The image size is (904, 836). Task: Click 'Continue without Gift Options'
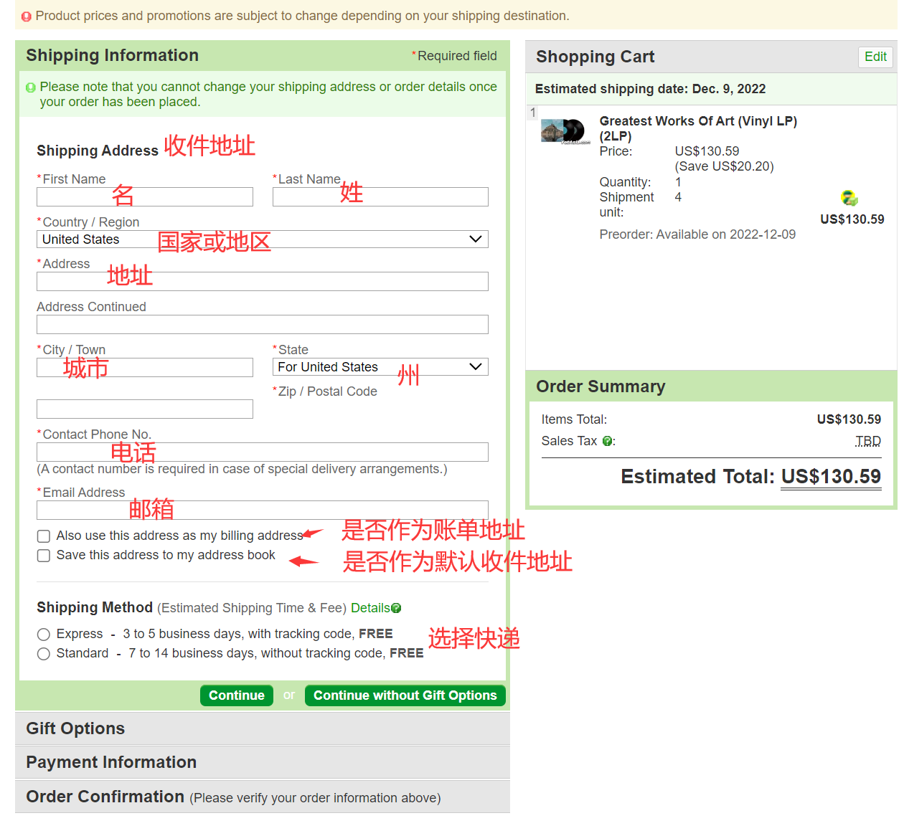[405, 695]
